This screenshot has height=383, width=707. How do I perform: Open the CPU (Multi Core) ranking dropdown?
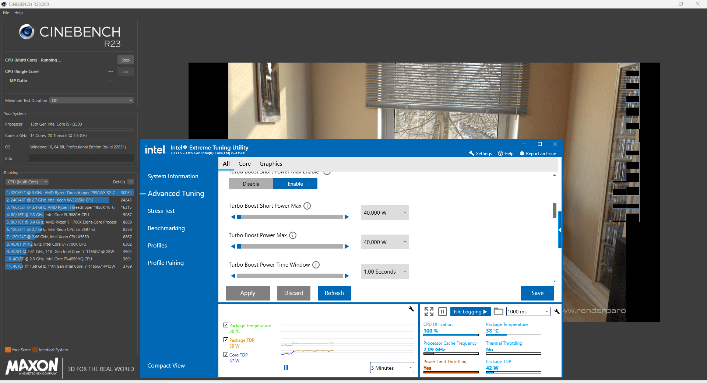(x=27, y=182)
